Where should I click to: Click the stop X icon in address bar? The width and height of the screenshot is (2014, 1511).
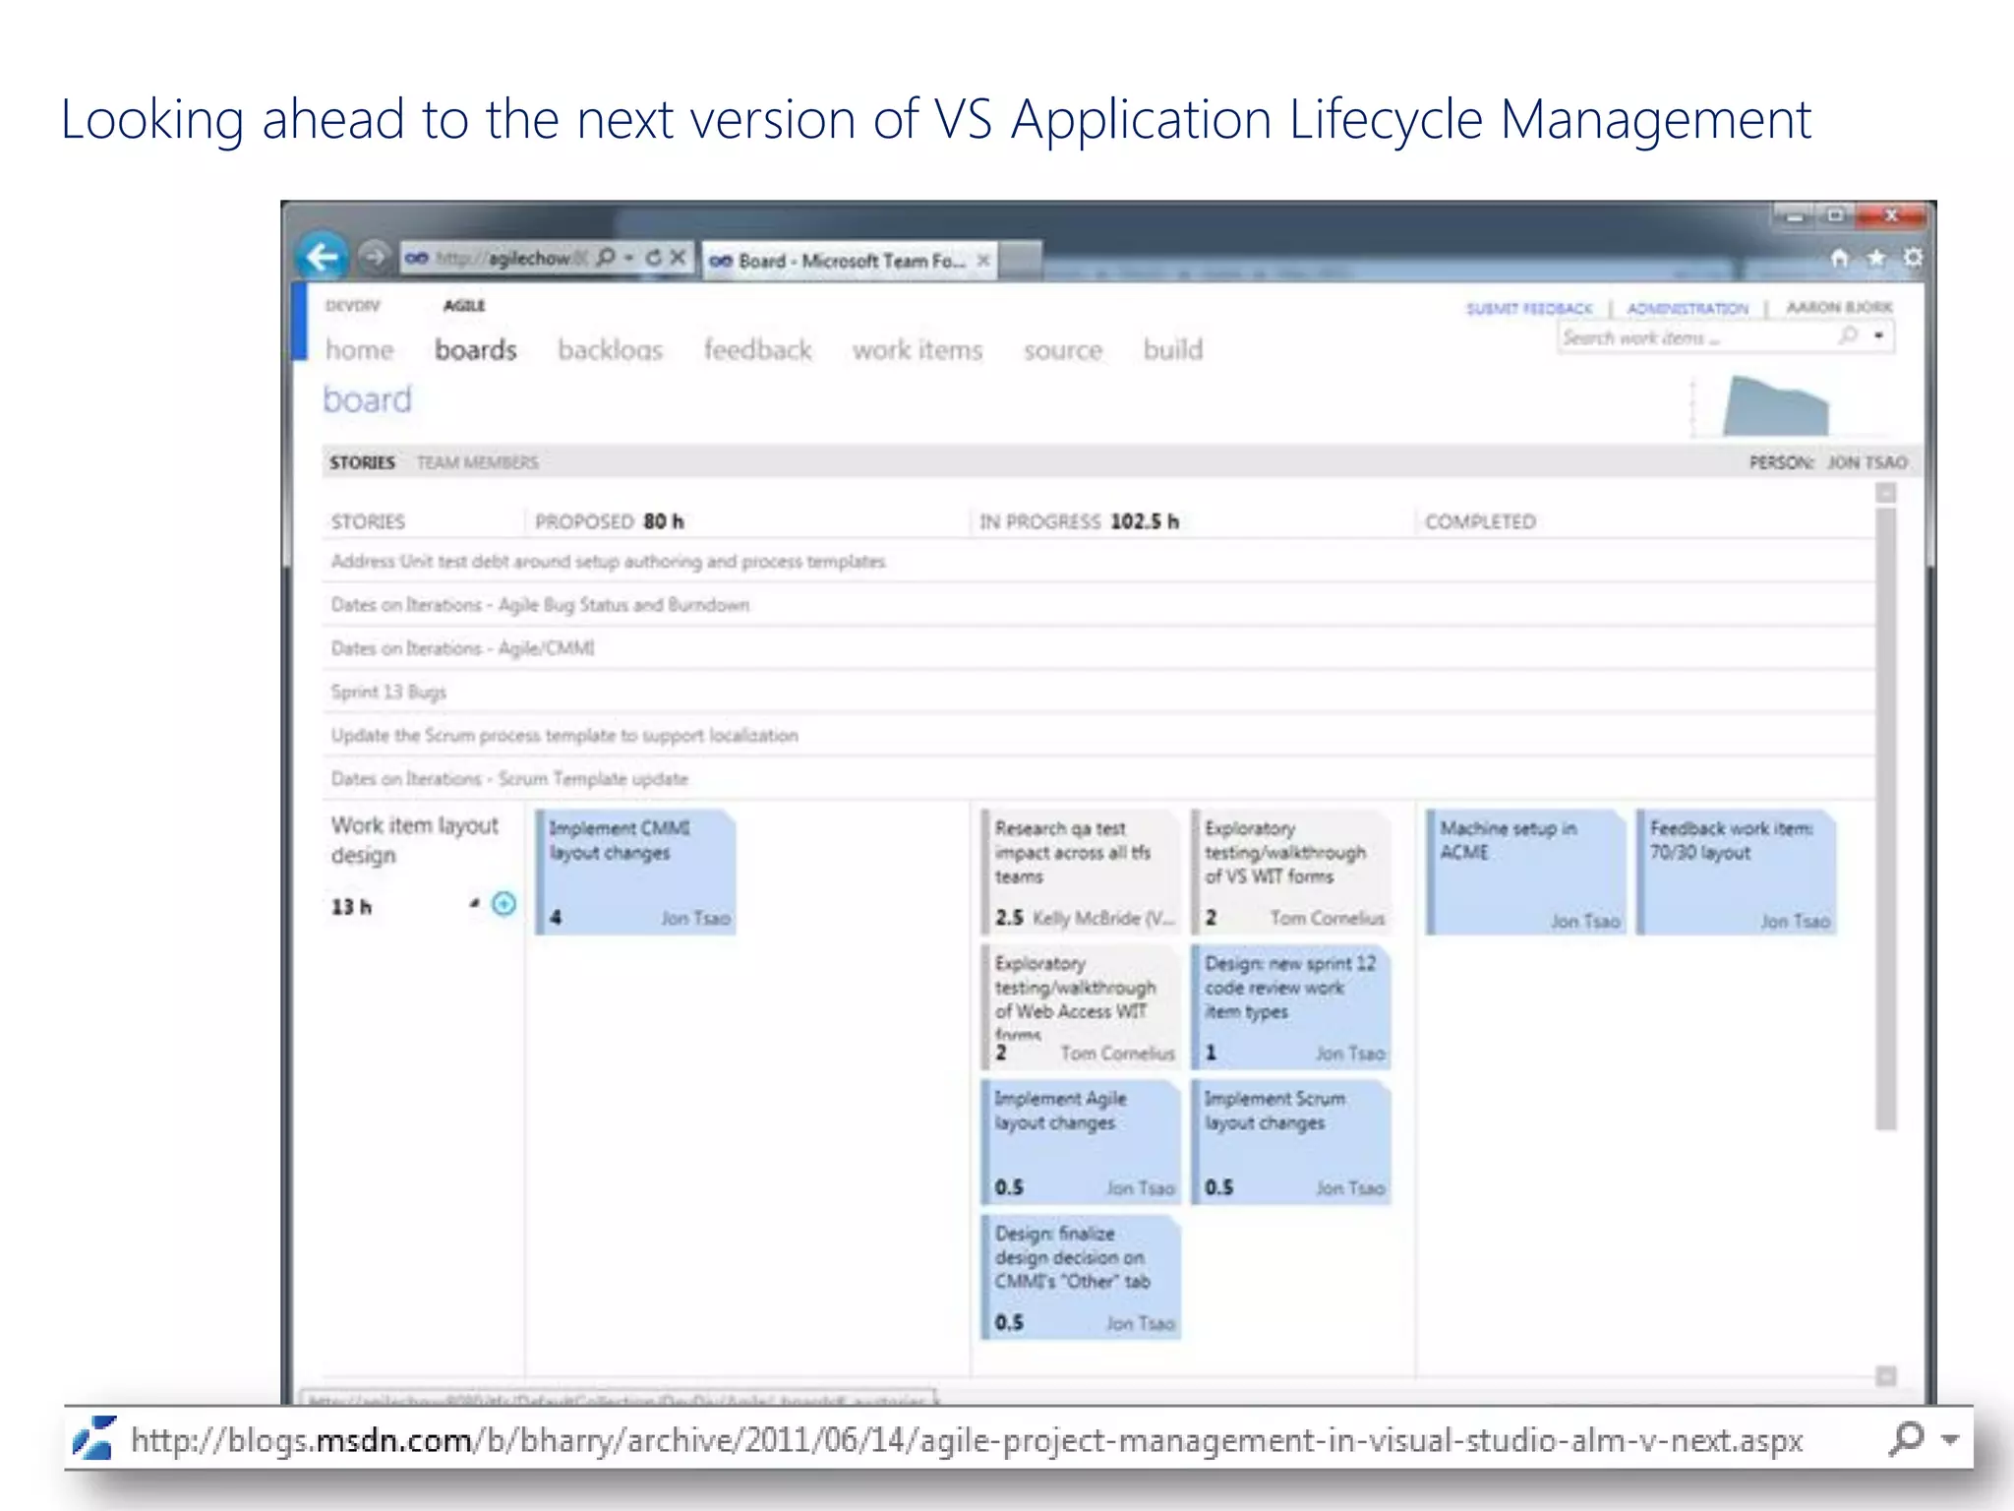[678, 258]
